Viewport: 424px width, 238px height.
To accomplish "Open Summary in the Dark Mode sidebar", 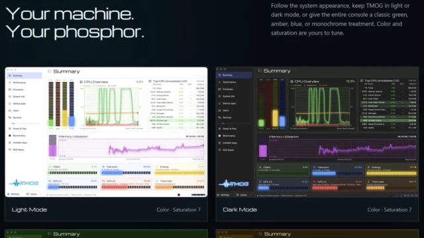I will (x=235, y=75).
